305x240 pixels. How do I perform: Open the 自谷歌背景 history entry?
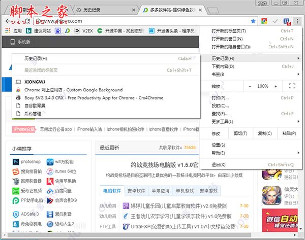coord(106,106)
